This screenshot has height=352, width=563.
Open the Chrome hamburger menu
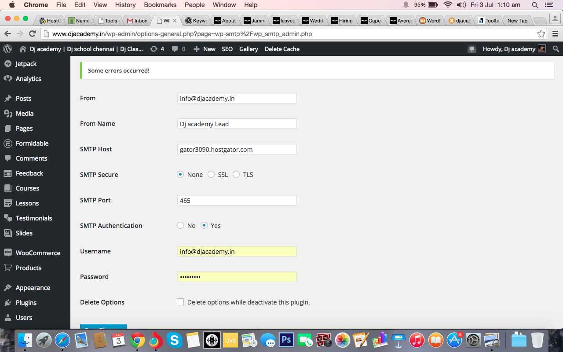coord(555,34)
